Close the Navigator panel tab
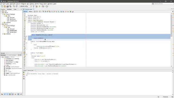174x98 pixels. [x=6, y=53]
